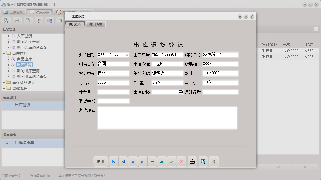Click the magnifier search icon on main toolbar
This screenshot has height=180, width=321.
pyautogui.click(x=6, y=20)
